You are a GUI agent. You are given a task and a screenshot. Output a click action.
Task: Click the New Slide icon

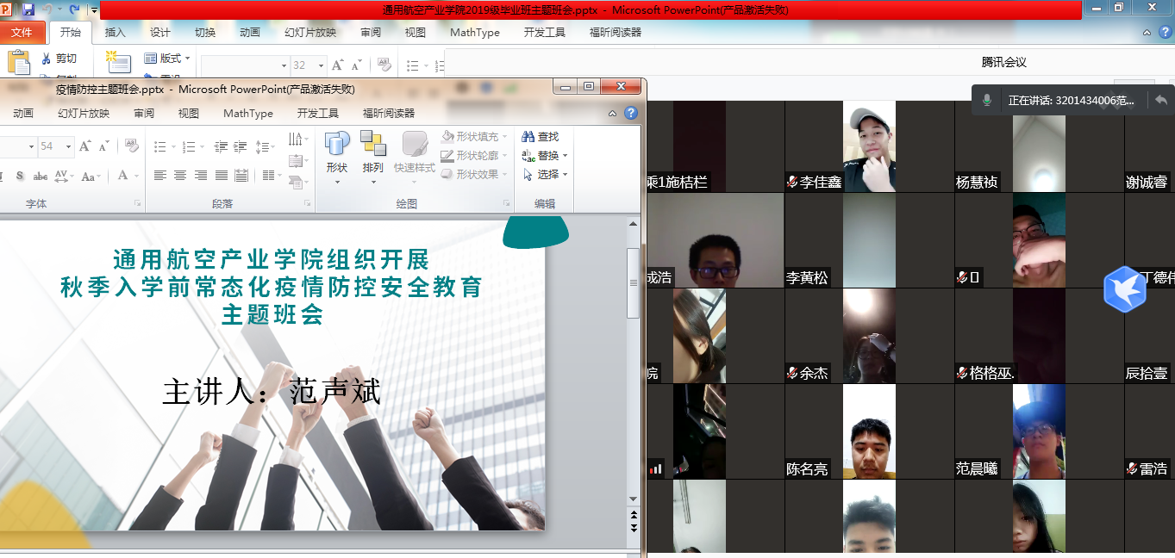118,62
